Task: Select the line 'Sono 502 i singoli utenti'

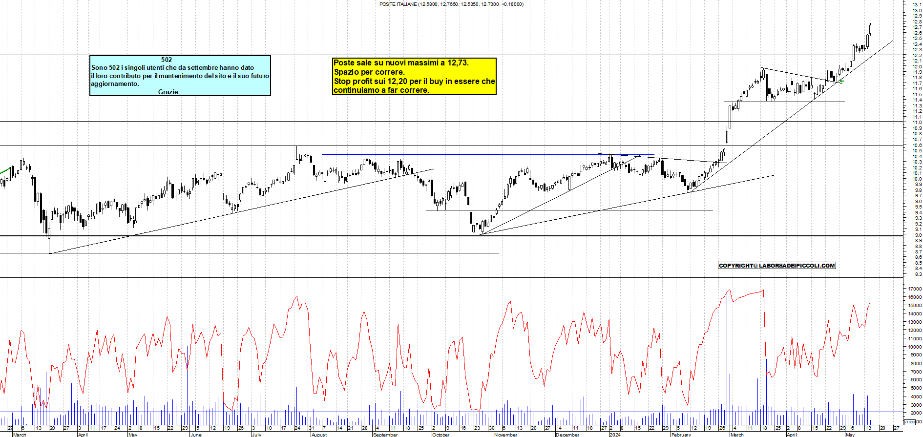Action: tap(172, 68)
